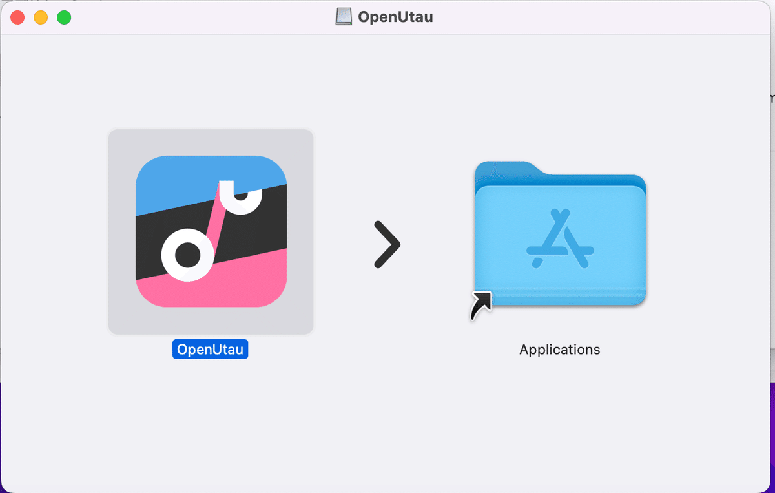Screen dimensions: 775x493
Task: Select the OpenUtau app icon
Action: point(211,231)
